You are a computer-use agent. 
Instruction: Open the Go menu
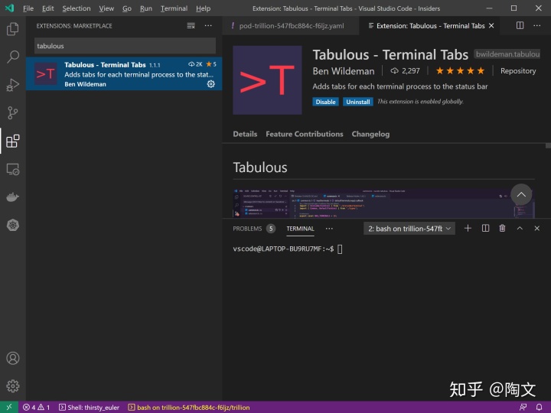(x=127, y=8)
